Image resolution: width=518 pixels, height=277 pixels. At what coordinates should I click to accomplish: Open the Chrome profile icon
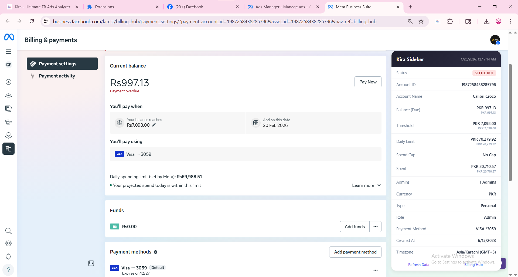(x=499, y=21)
